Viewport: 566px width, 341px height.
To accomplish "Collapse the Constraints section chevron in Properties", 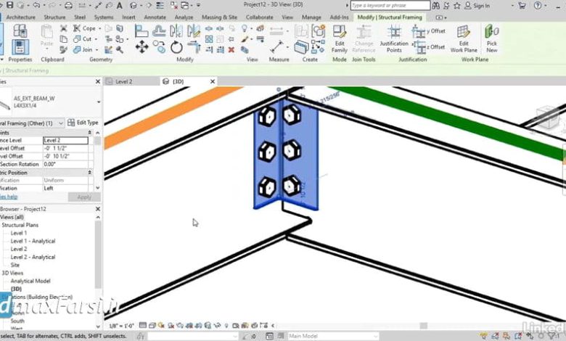I will point(89,133).
